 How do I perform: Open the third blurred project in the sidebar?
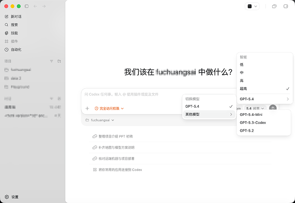point(17,87)
